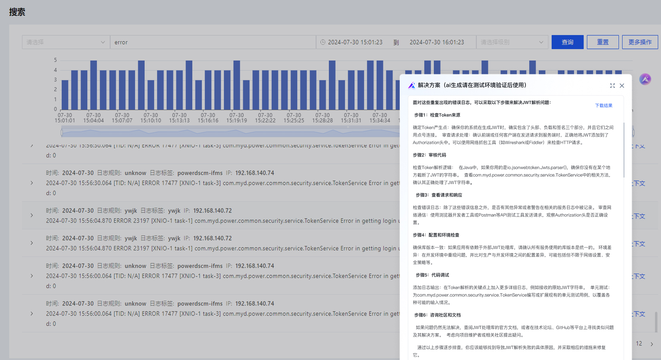This screenshot has height=360, width=661.
Task: Click the 查询 search button
Action: [x=567, y=42]
